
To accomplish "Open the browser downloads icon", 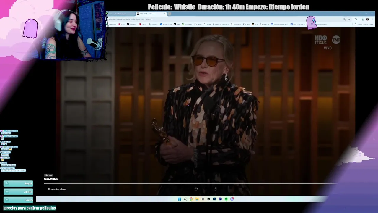I will coord(363,20).
